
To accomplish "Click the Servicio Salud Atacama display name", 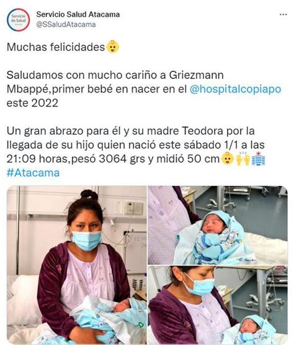I will (x=78, y=14).
